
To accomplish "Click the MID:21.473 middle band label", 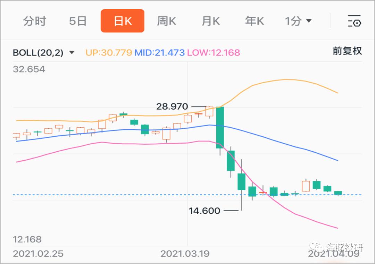I will click(x=159, y=53).
